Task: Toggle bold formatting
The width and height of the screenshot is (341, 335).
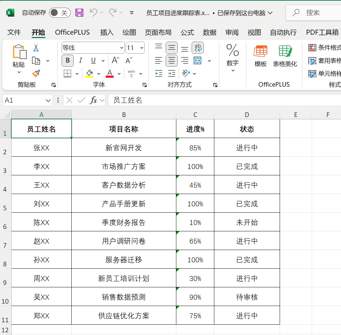Action: (x=67, y=61)
